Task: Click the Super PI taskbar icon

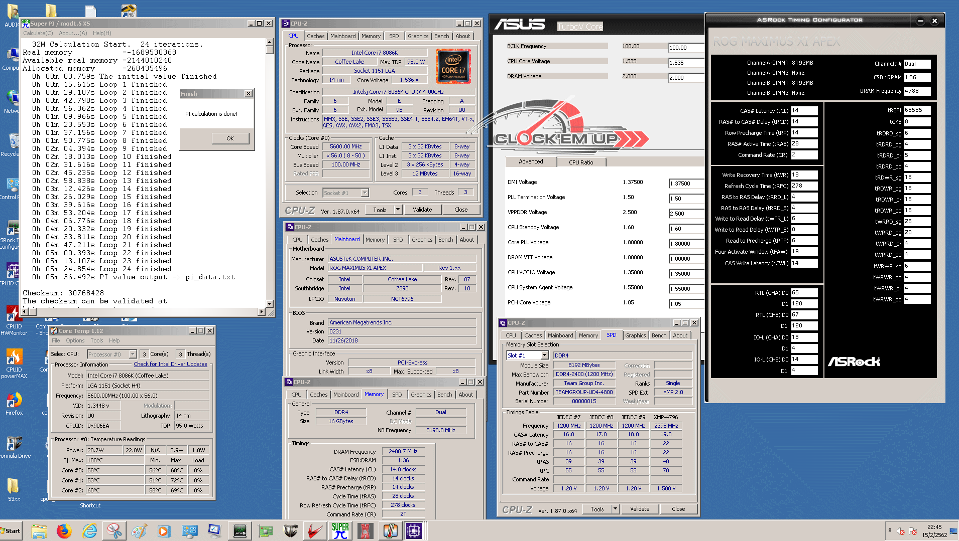Action: [340, 530]
